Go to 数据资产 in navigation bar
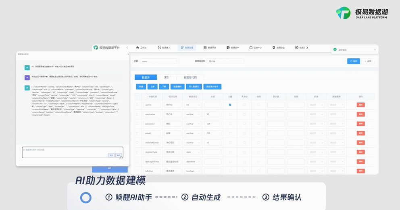Viewport: 400px width, 210px height. (x=228, y=47)
